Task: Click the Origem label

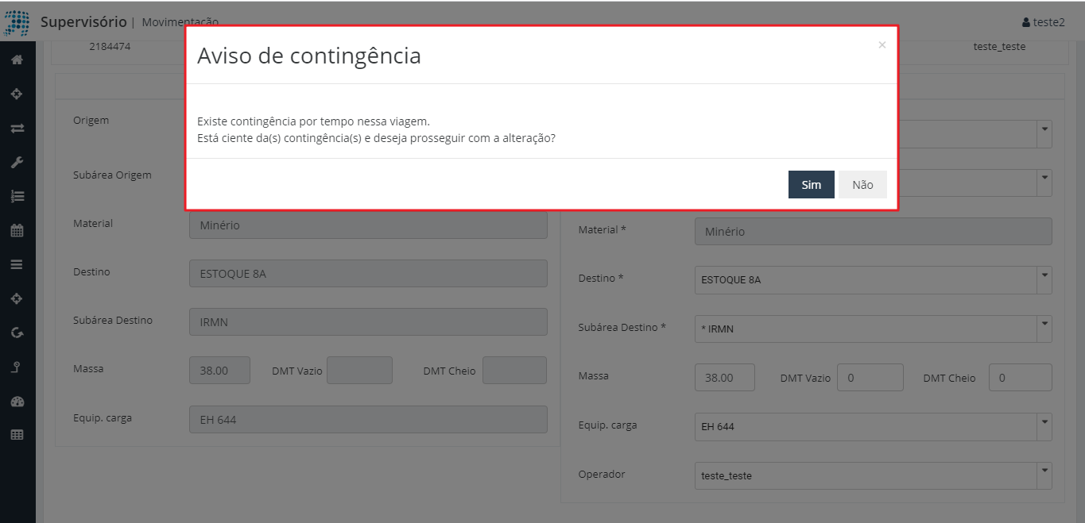Action: click(91, 121)
